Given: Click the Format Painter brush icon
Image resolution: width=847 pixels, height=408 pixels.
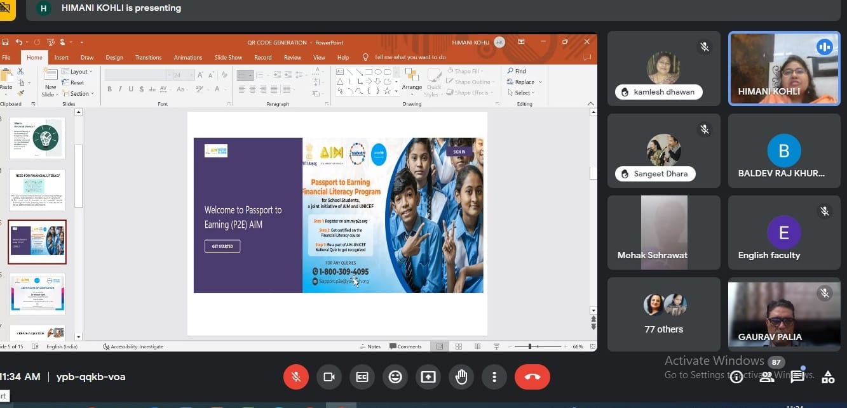Looking at the screenshot, I should (20, 93).
